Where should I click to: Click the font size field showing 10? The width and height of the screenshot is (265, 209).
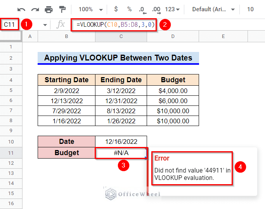point(250,9)
